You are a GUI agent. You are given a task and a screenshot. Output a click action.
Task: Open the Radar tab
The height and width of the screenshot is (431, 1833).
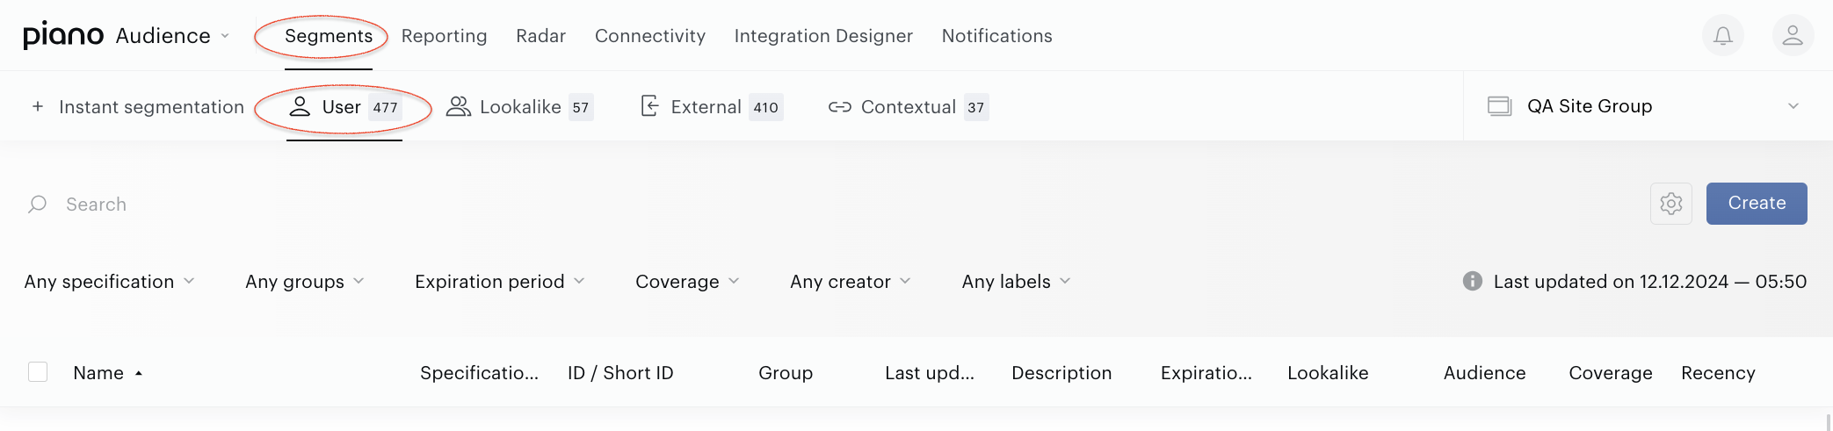click(540, 36)
